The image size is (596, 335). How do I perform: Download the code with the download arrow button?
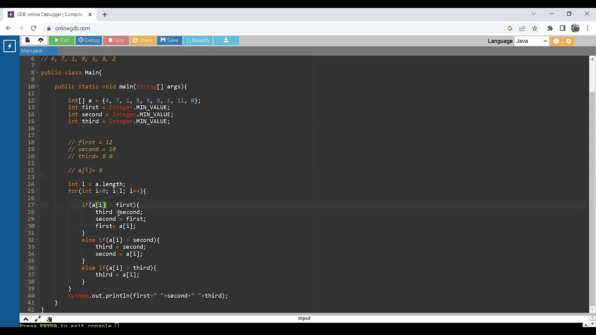tap(226, 40)
